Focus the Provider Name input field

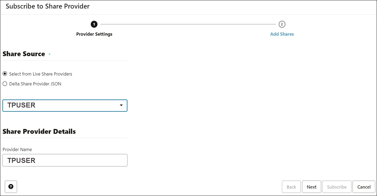(x=65, y=160)
